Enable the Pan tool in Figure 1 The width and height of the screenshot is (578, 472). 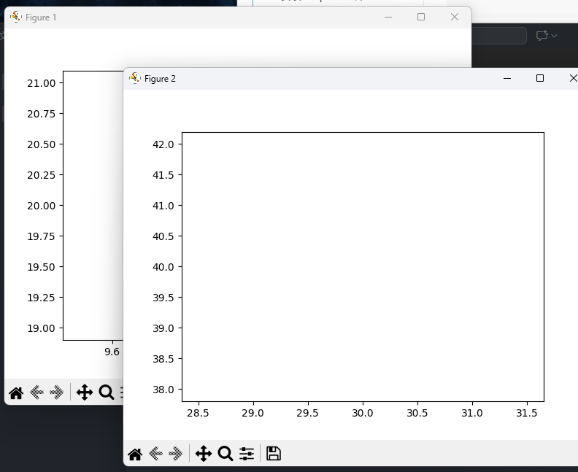point(85,393)
